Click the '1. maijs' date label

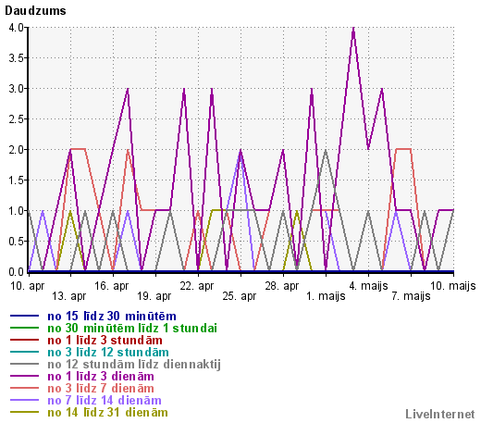click(326, 296)
